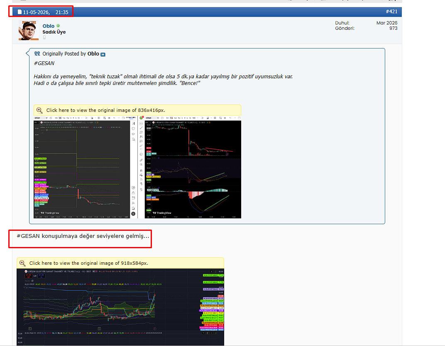The width and height of the screenshot is (445, 346).
Task: Click the quote marks icon before Originally Posted by
Action: coord(37,53)
